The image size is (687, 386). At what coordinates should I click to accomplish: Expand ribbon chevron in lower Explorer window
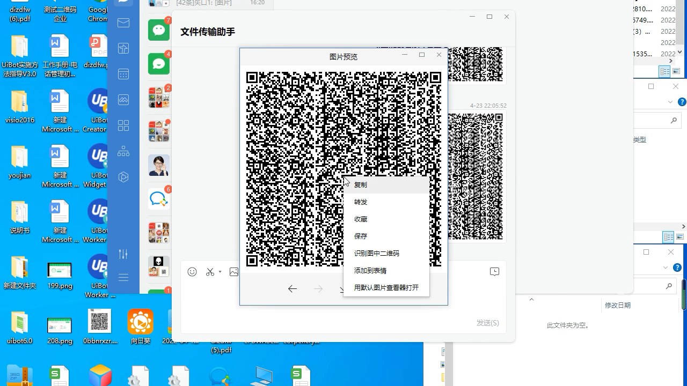click(666, 268)
